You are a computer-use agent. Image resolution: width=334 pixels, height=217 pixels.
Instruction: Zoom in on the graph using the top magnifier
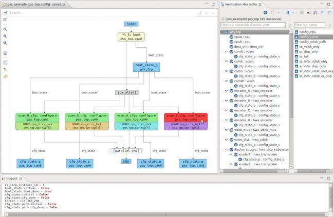tap(5, 29)
